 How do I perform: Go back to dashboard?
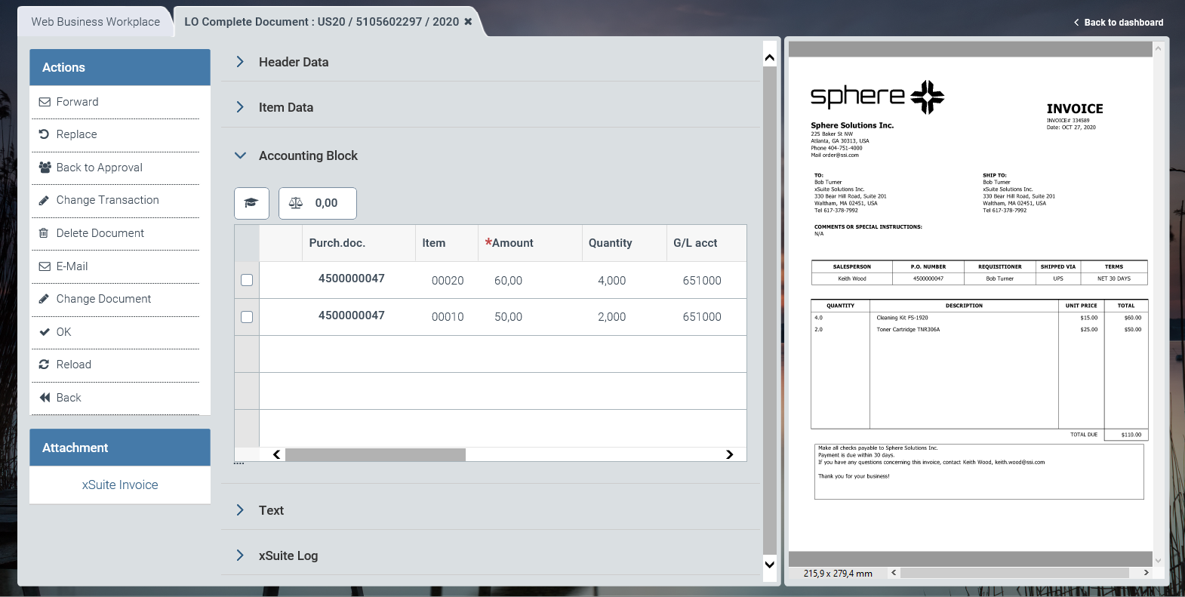(x=1119, y=23)
